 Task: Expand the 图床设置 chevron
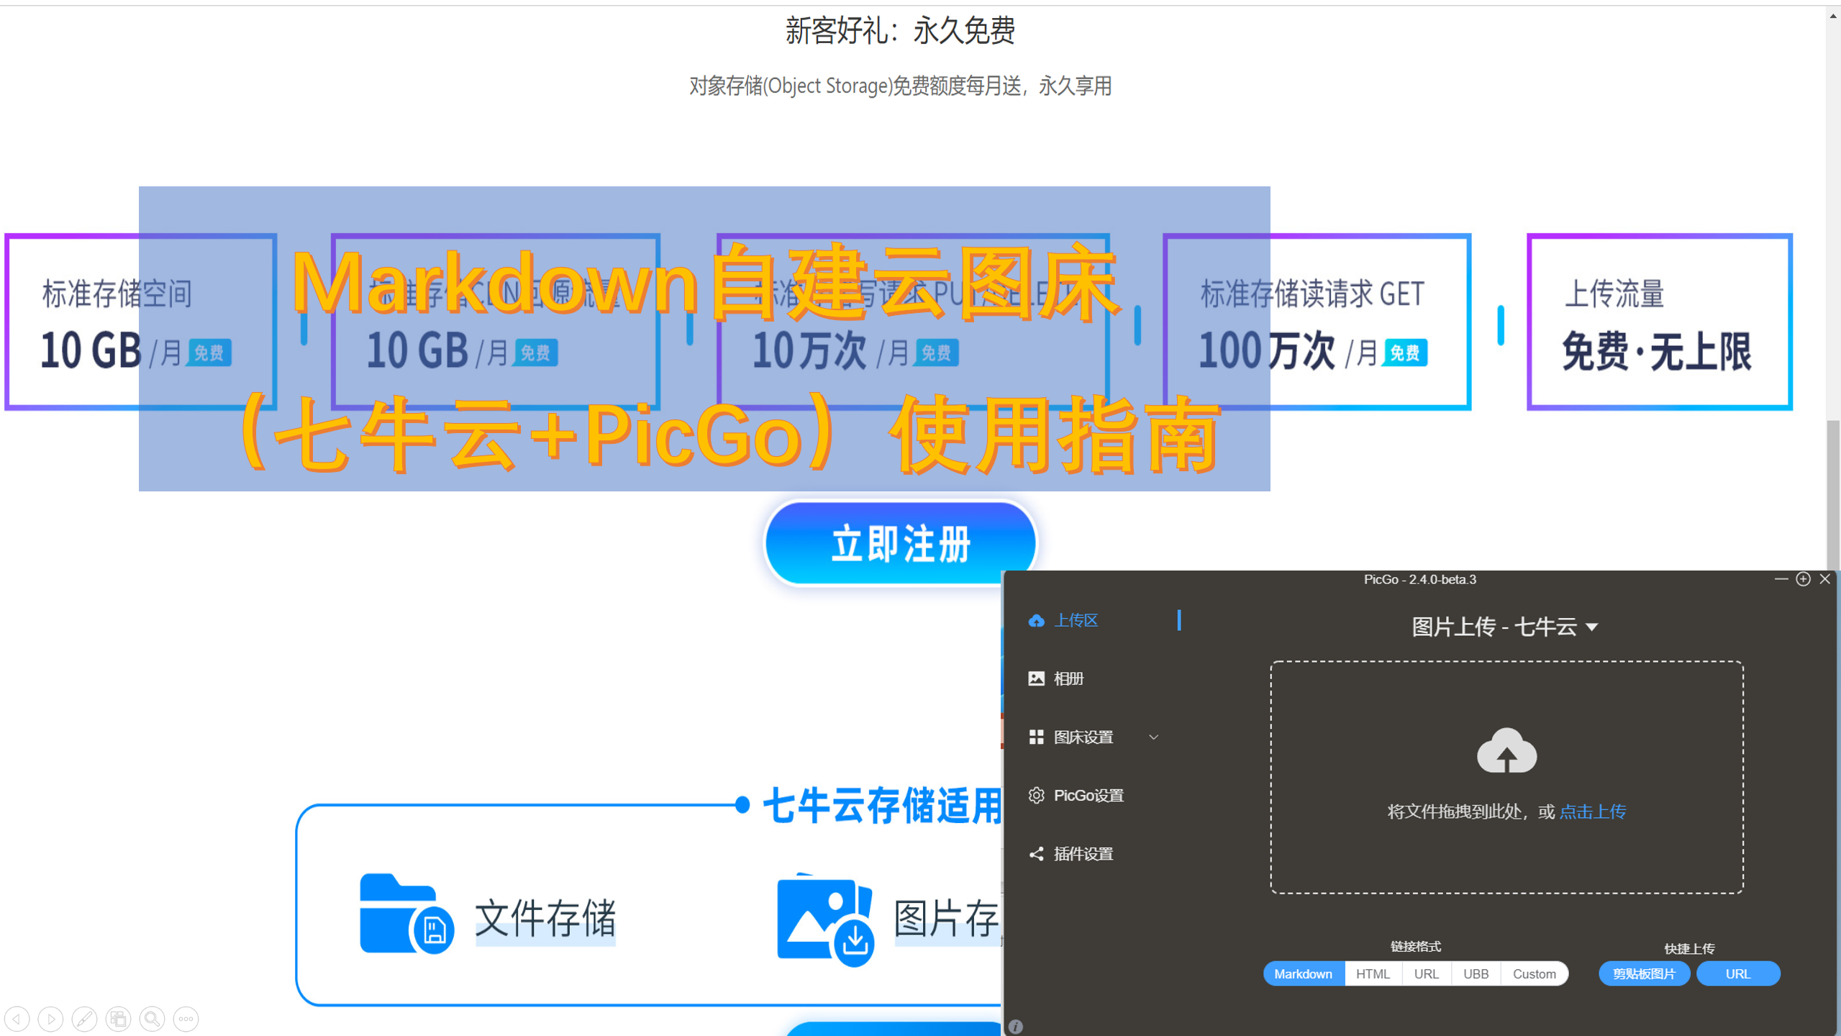[1153, 737]
